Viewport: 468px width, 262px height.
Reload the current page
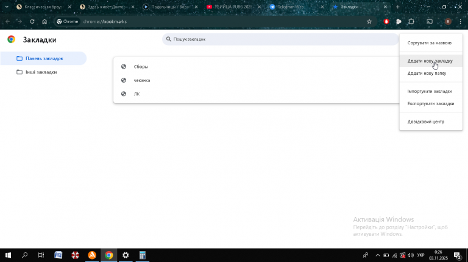click(32, 21)
